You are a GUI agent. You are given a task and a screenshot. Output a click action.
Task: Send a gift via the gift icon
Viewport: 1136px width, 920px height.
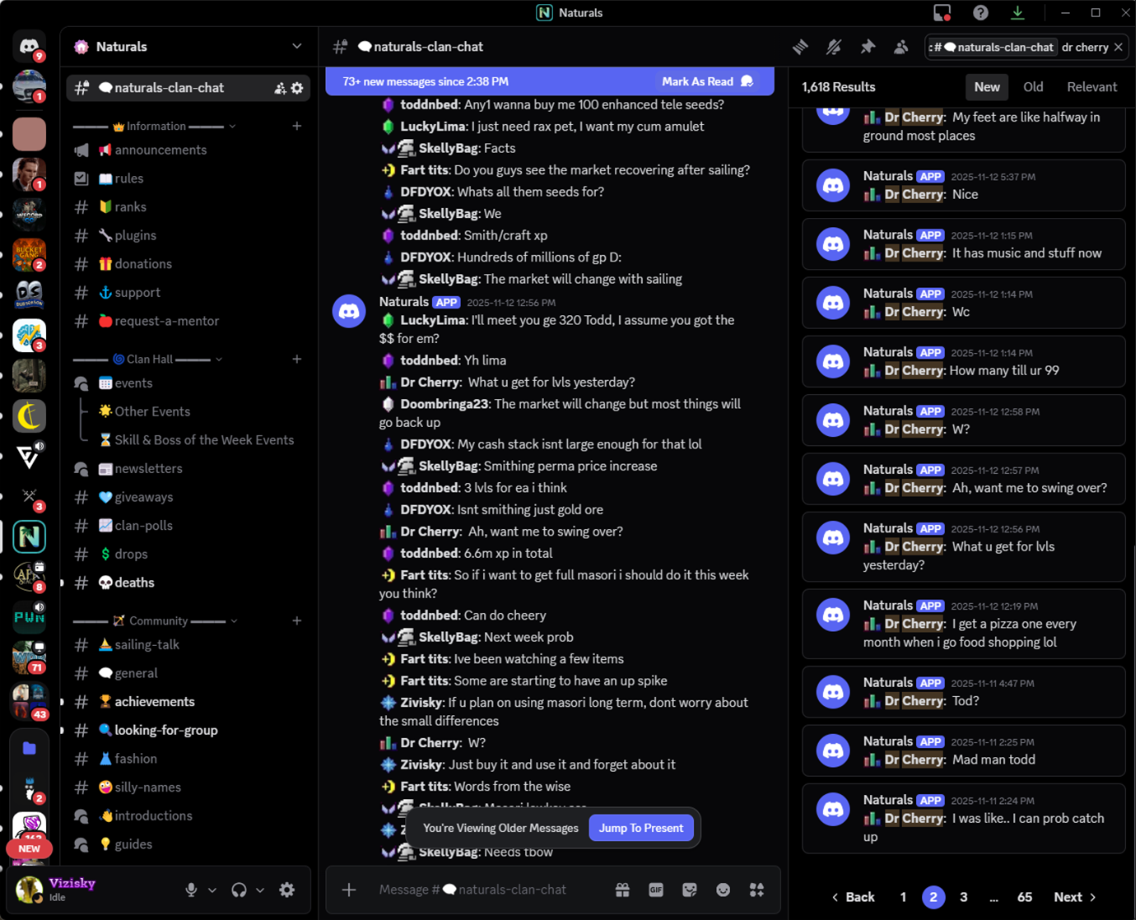623,890
